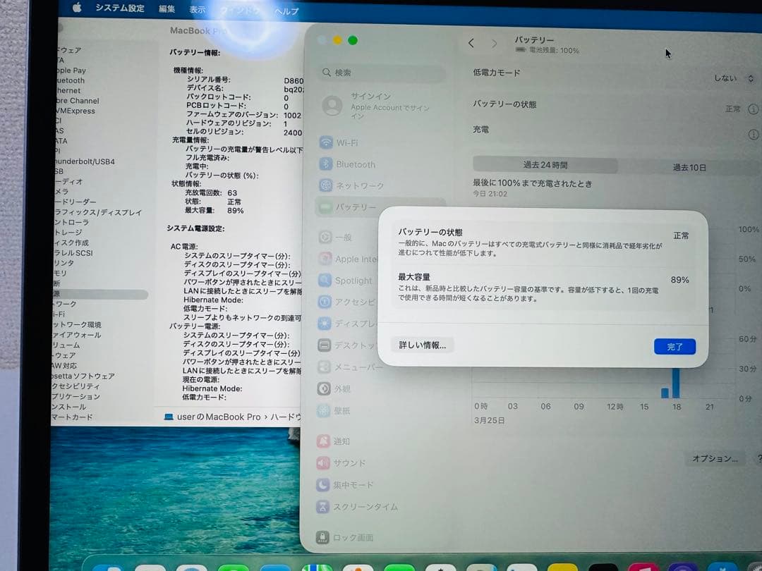Open デスクトップ settings in sidebar
The image size is (762, 571).
(347, 345)
